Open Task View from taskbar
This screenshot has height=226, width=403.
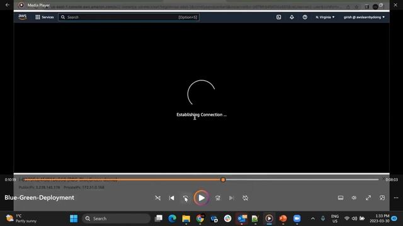point(159,218)
